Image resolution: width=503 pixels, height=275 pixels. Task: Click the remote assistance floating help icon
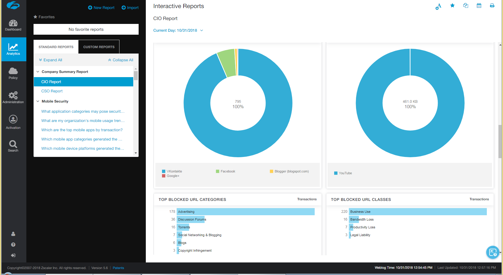coord(493,252)
